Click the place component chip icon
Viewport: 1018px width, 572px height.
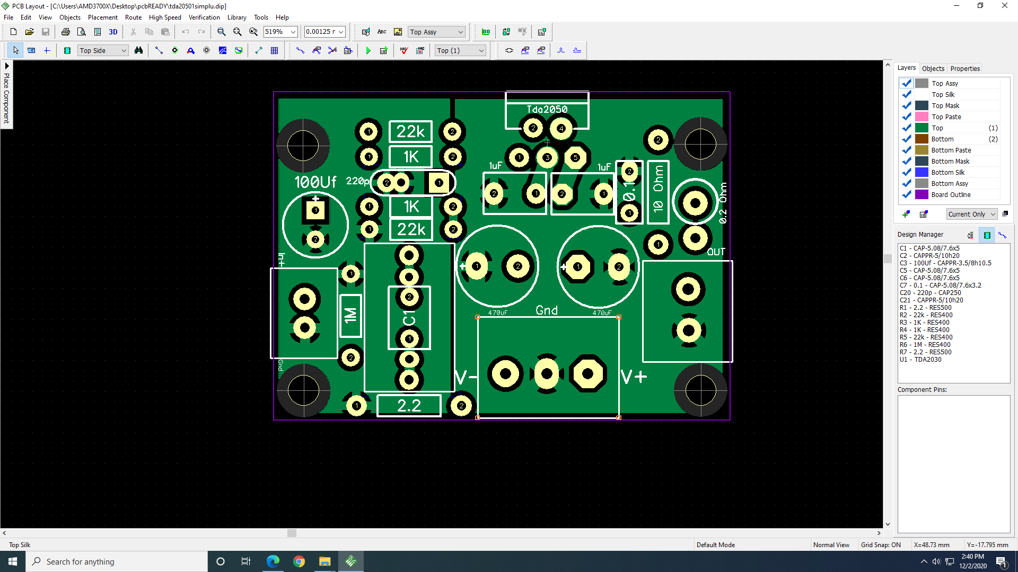click(x=67, y=50)
